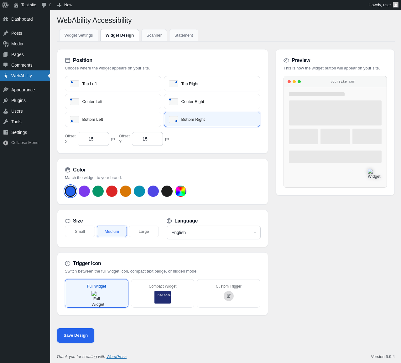The height and width of the screenshot is (363, 401).
Task: Follow the WordPress link in footer
Action: [x=117, y=357]
